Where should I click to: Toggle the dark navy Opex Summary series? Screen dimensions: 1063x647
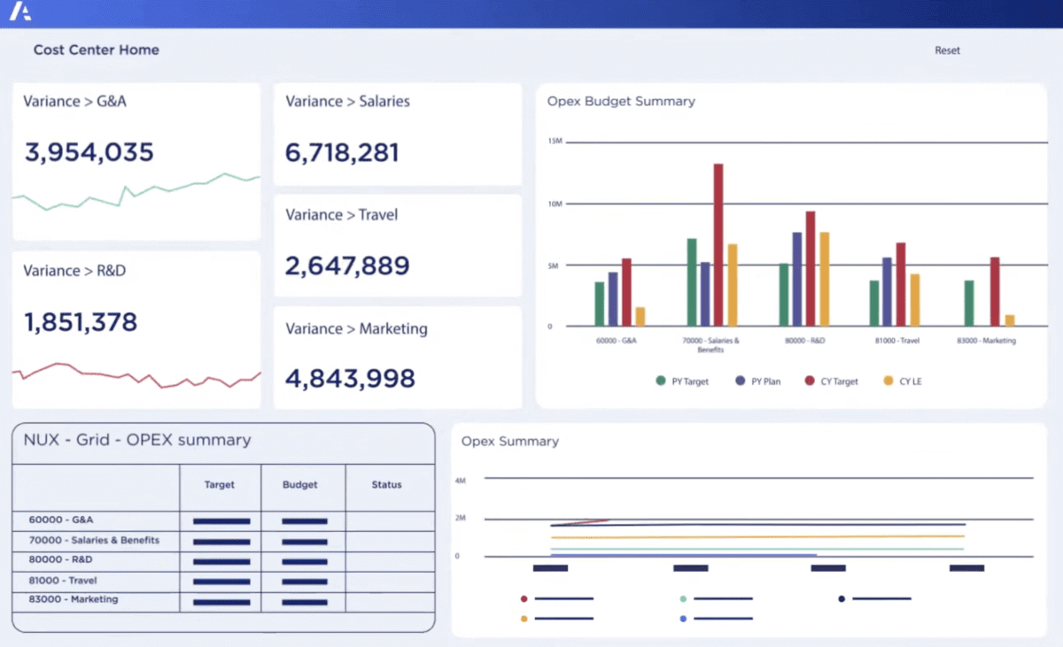click(x=840, y=598)
